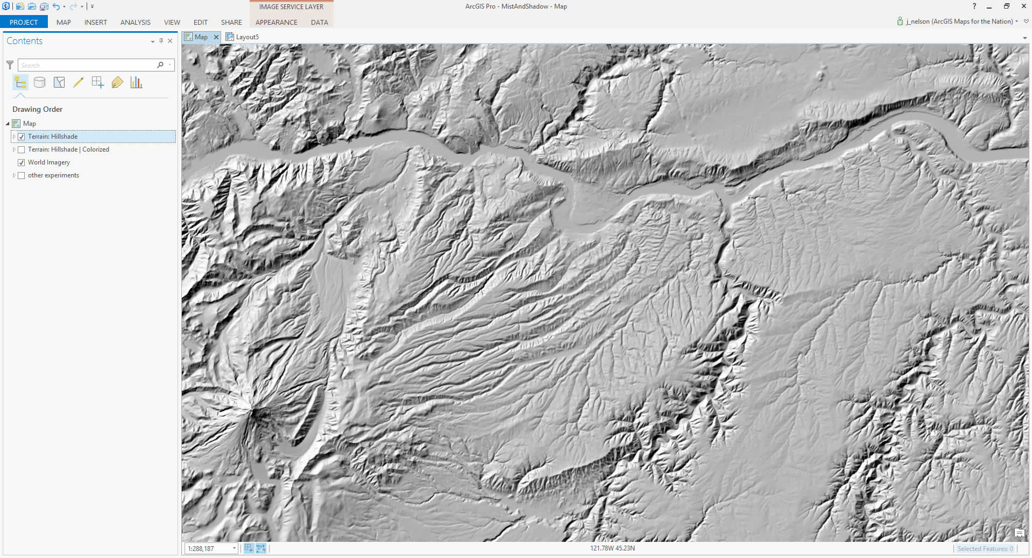Check the other experiments group checkbox
This screenshot has height=558, width=1032.
pos(22,175)
